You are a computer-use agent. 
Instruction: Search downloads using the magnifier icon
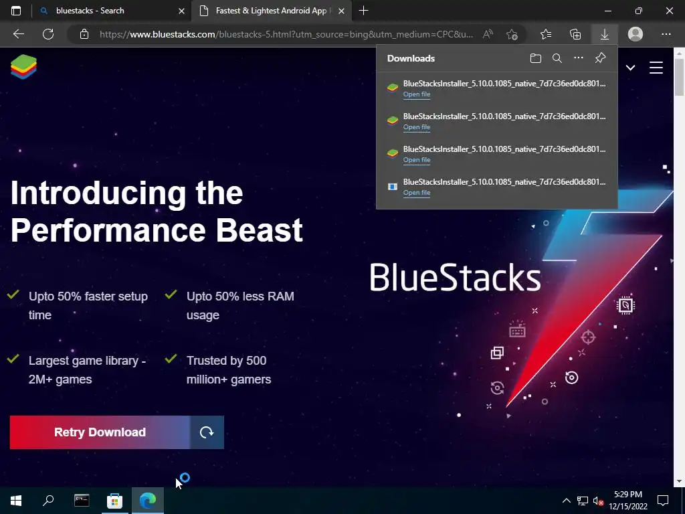(557, 58)
